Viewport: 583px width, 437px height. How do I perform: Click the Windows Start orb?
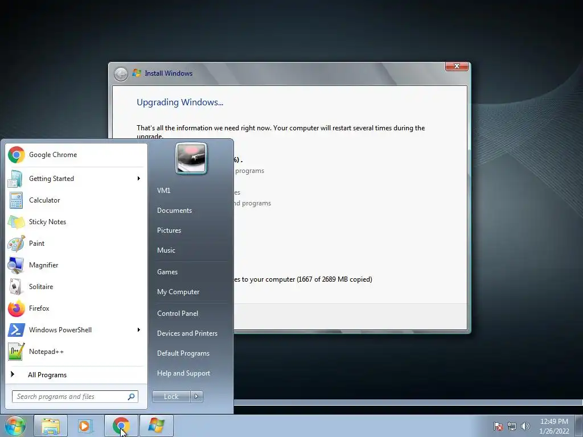(15, 426)
